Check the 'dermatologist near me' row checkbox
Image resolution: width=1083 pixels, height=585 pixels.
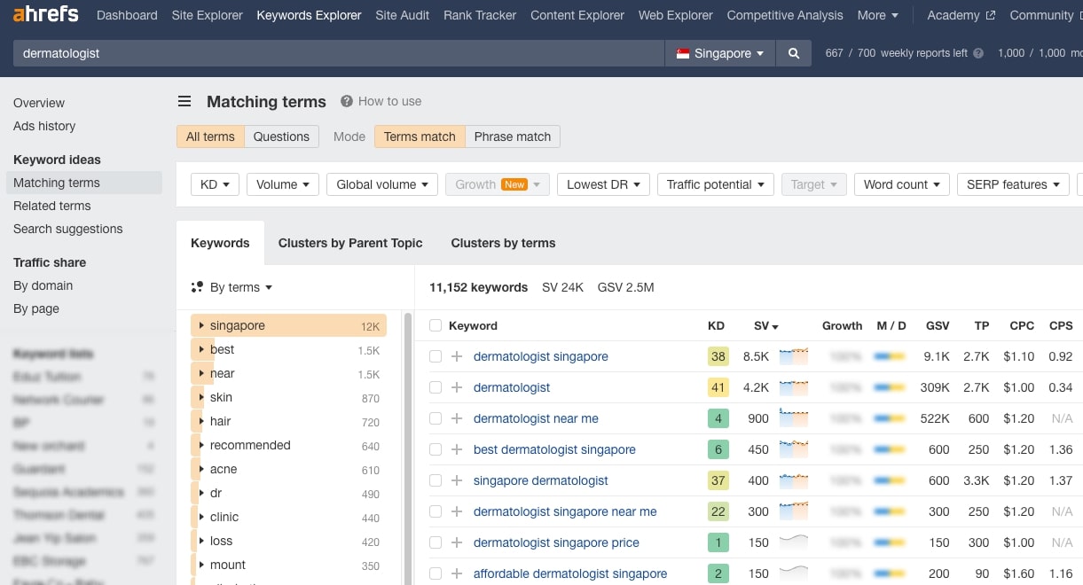[x=436, y=418]
